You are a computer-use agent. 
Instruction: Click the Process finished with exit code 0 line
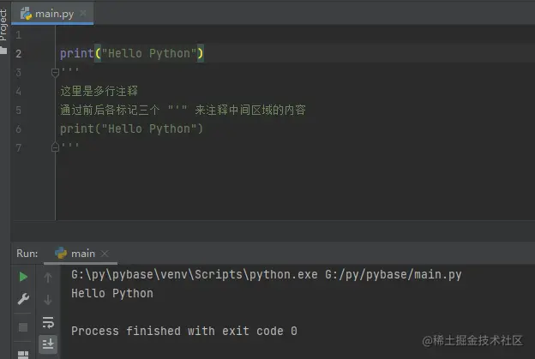(184, 331)
